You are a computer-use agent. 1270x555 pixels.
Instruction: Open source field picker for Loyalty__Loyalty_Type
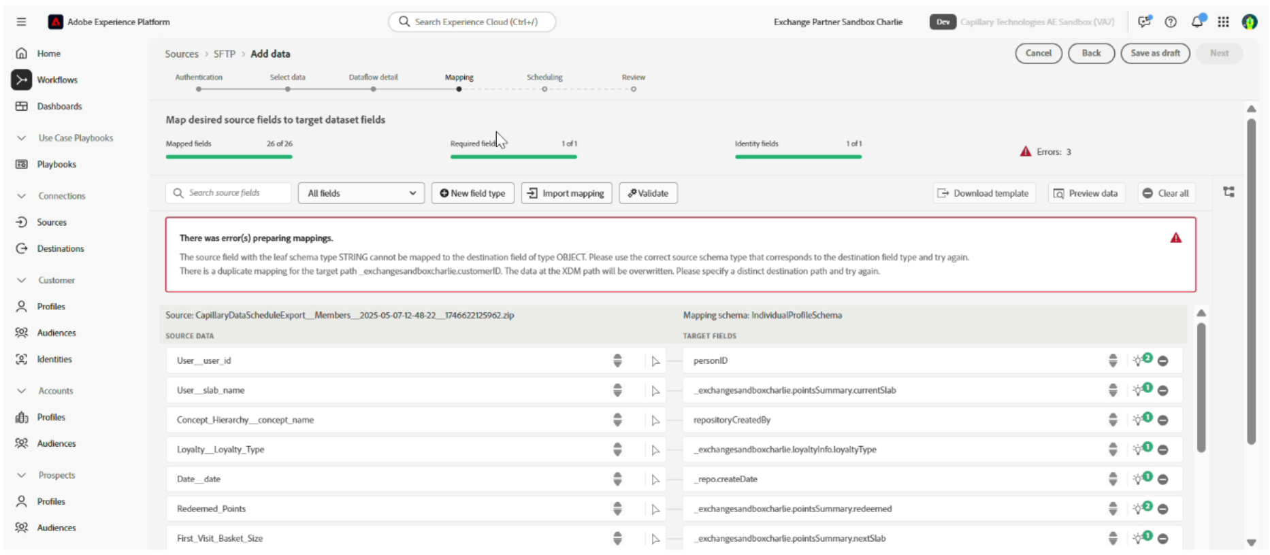click(617, 450)
